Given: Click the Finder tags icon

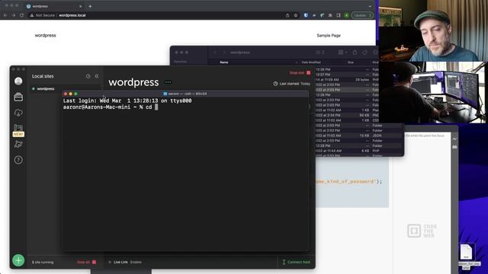Looking at the screenshot, I should click(x=364, y=53).
